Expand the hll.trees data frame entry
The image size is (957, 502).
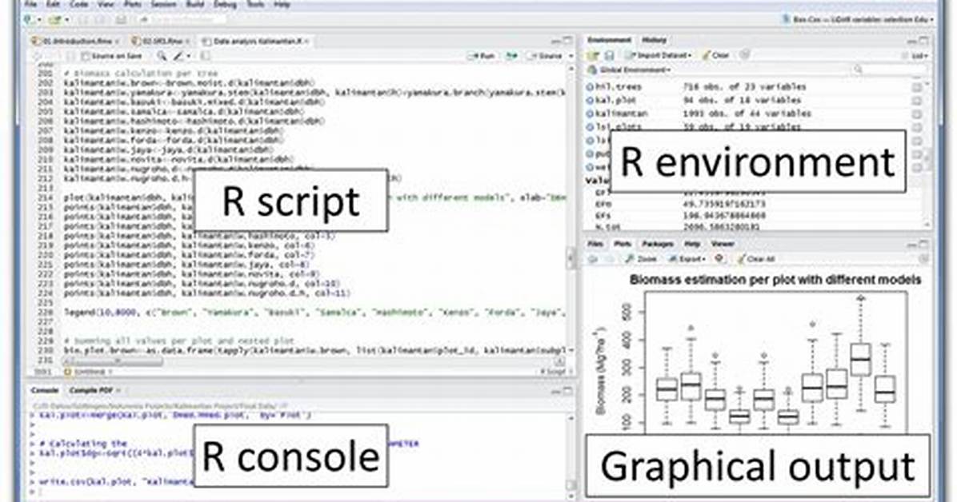coord(591,87)
